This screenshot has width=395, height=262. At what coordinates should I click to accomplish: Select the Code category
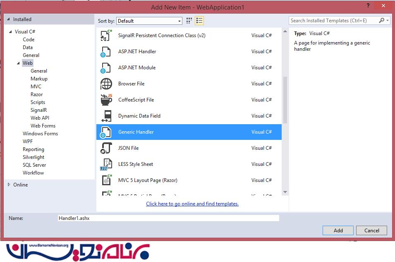tap(29, 40)
